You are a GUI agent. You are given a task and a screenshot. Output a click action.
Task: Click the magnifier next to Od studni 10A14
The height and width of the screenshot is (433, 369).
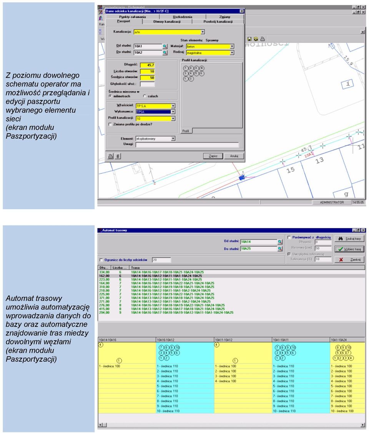pos(280,242)
